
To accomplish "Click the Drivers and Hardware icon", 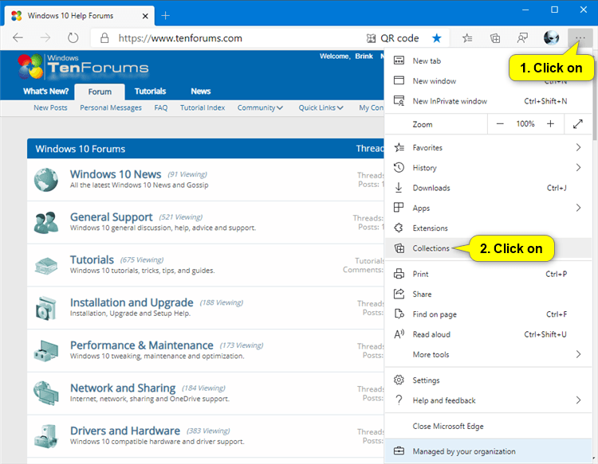I will point(45,436).
